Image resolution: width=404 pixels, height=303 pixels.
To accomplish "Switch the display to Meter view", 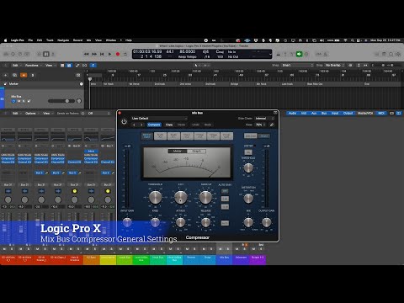I will 178,151.
